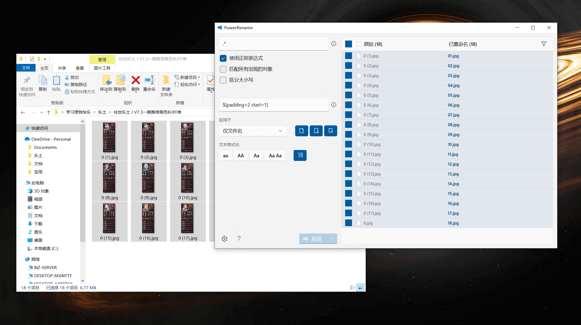Switch to large icons view in status bar
This screenshot has width=581, height=325.
(x=361, y=288)
